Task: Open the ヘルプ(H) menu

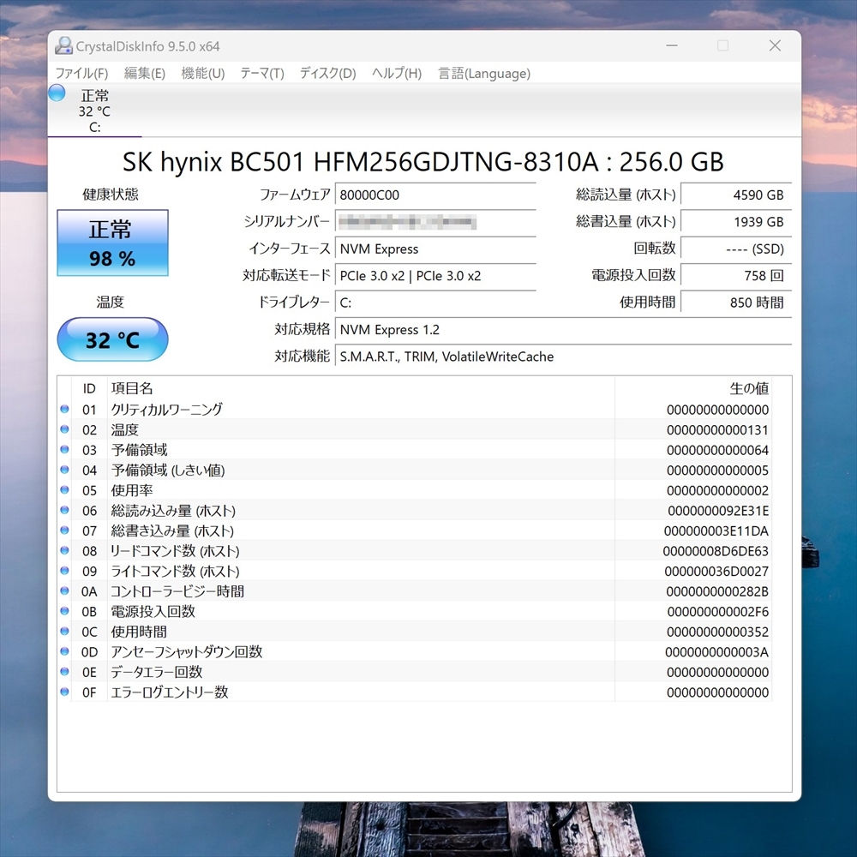Action: click(x=397, y=73)
